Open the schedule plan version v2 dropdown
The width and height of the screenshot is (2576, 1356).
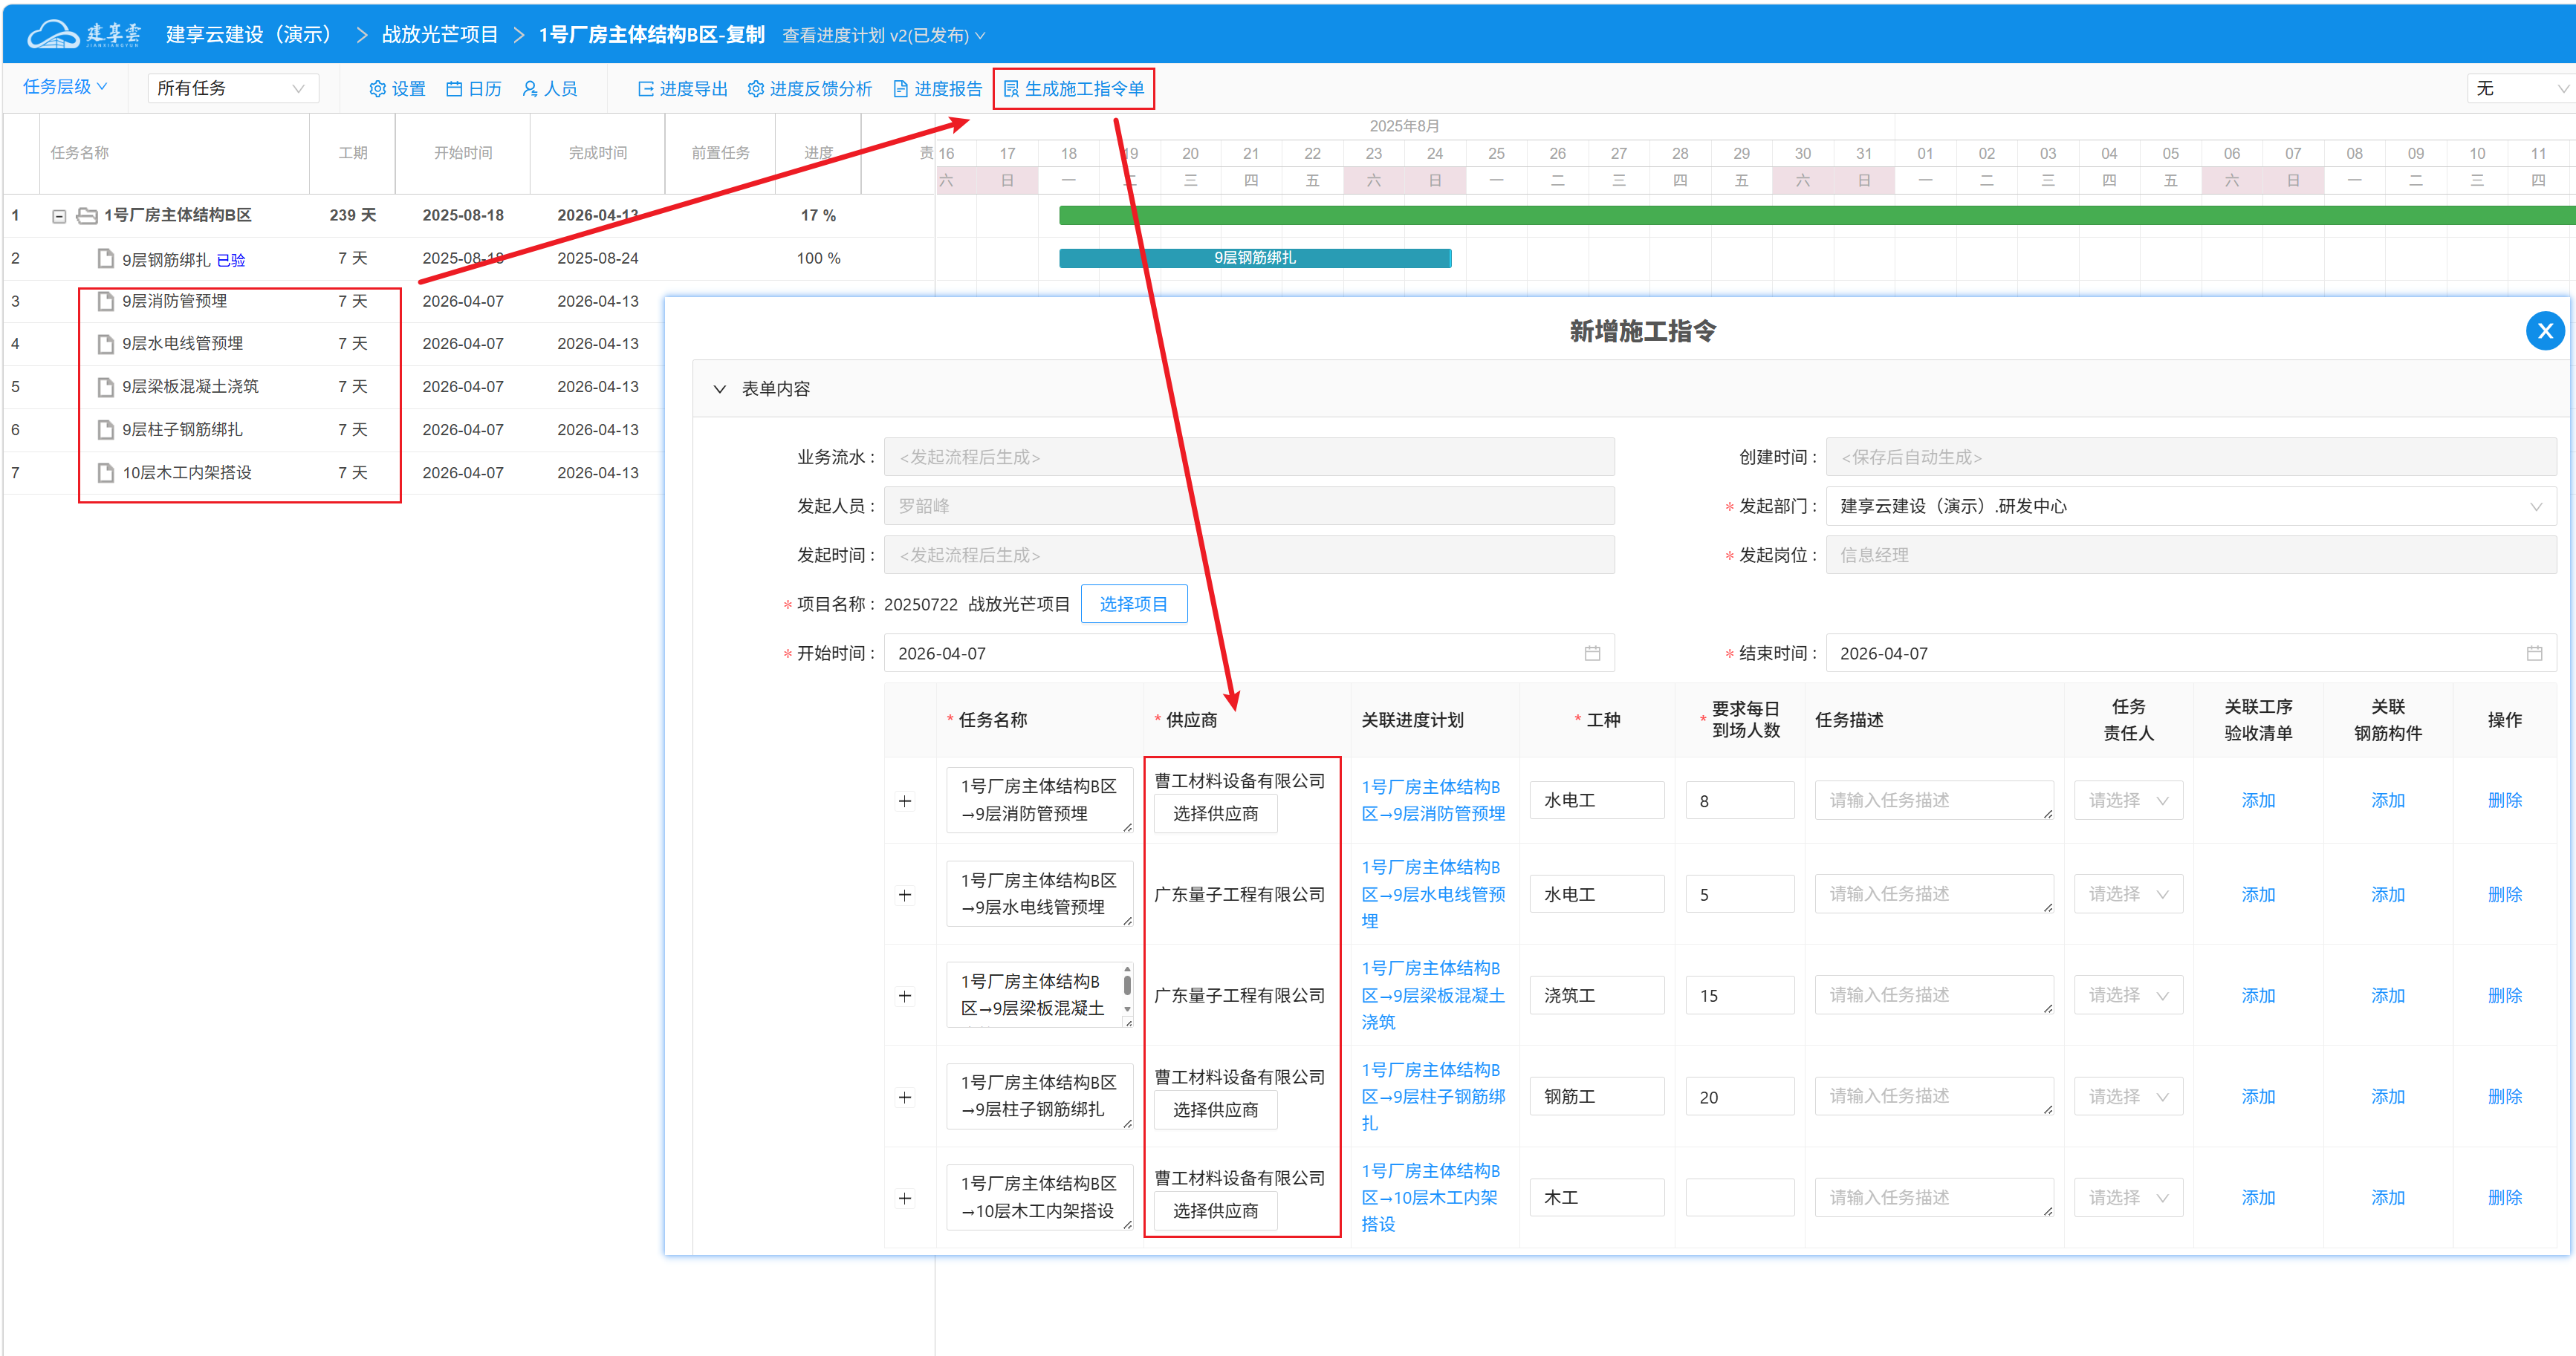click(883, 35)
